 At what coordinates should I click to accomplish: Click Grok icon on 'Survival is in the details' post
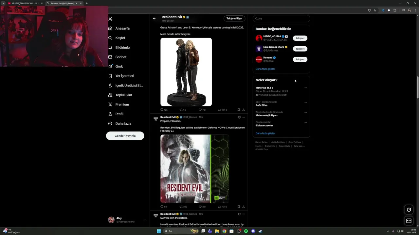point(239,214)
